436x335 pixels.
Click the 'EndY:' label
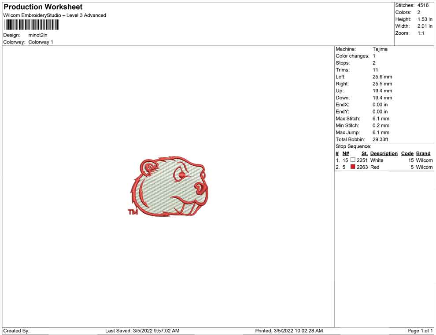[342, 112]
